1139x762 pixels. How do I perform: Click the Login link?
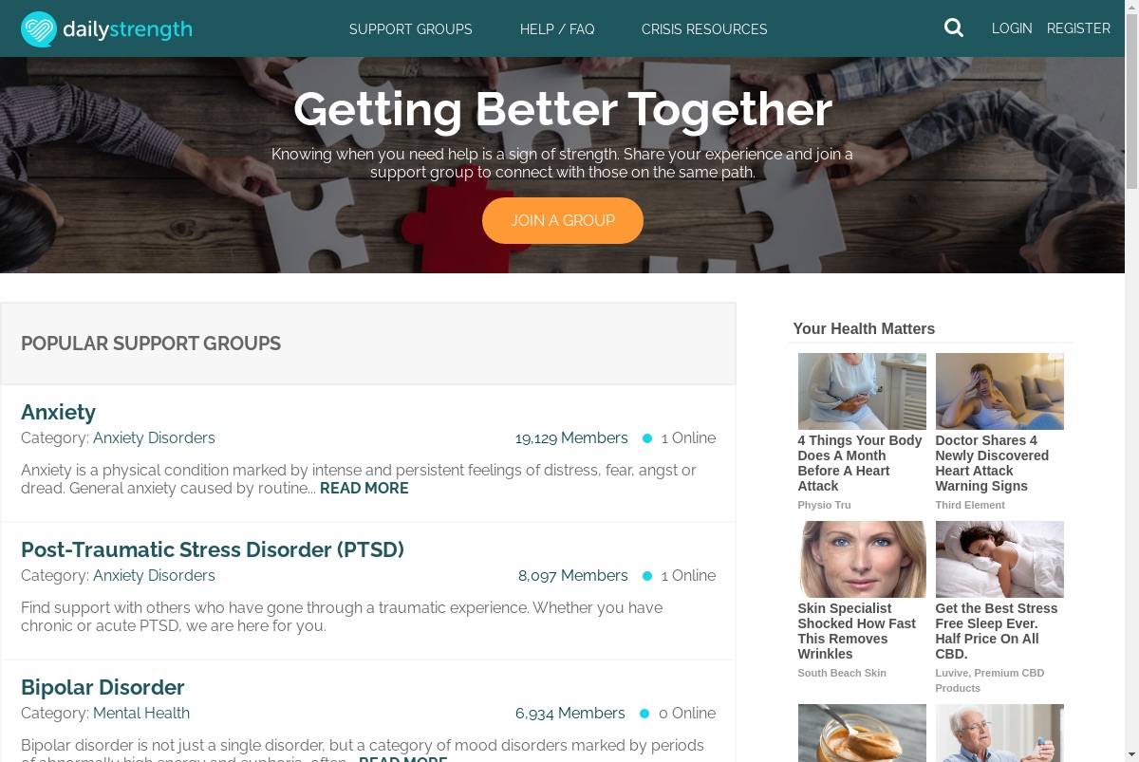pyautogui.click(x=1012, y=28)
